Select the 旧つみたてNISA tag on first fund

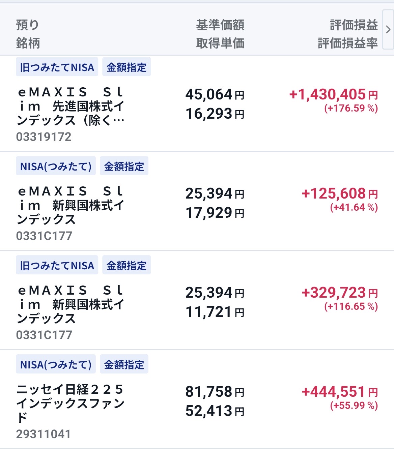[x=57, y=67]
